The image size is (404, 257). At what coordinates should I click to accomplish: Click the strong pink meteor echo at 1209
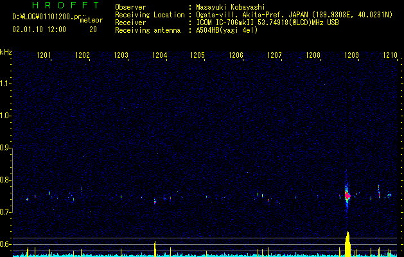(347, 196)
